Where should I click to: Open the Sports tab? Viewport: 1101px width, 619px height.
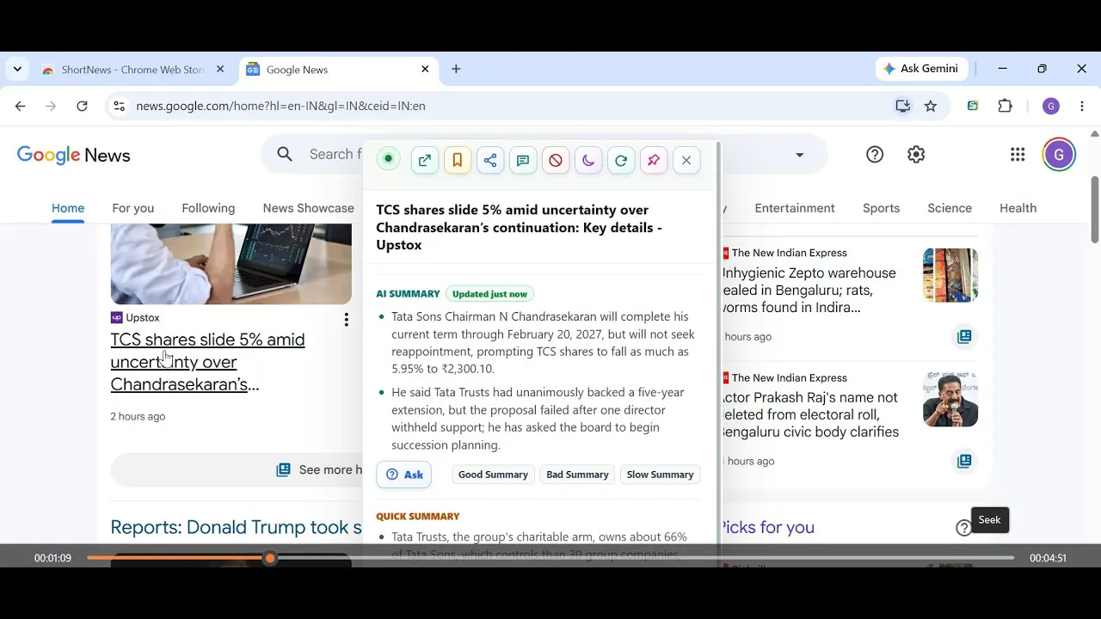coord(881,208)
